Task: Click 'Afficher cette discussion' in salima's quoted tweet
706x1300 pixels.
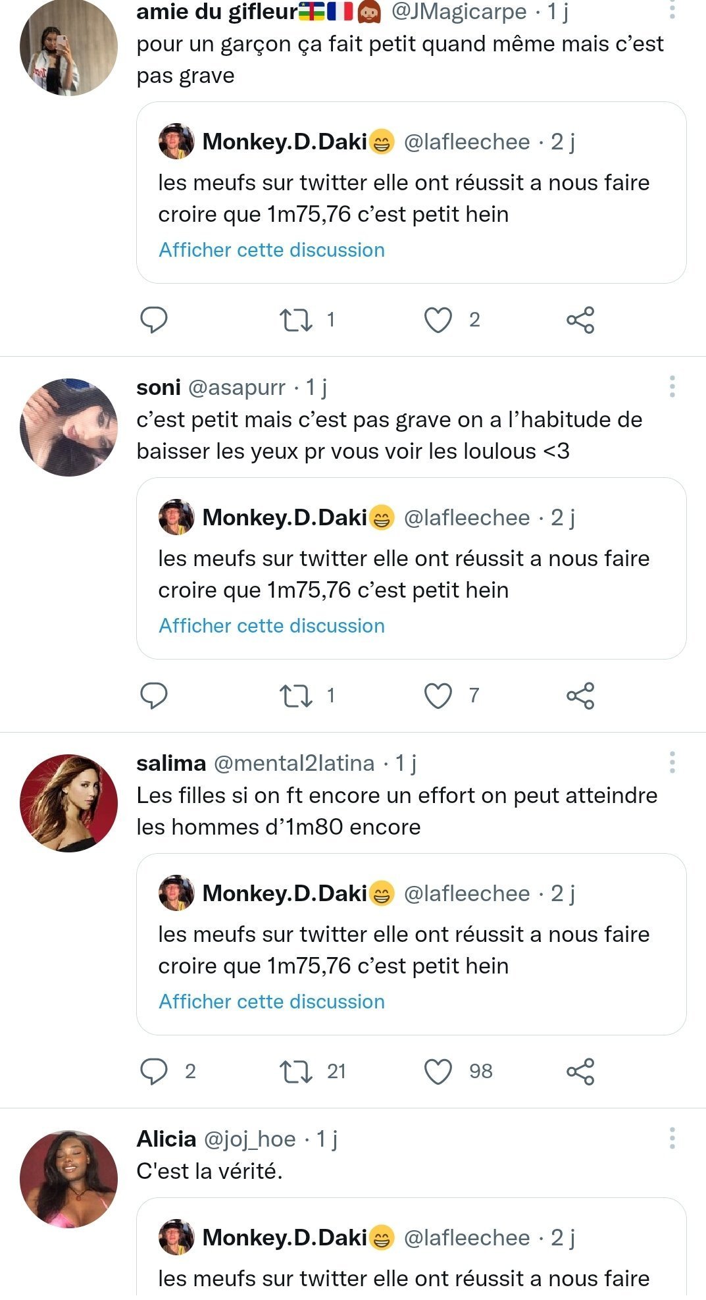Action: coord(272,1002)
